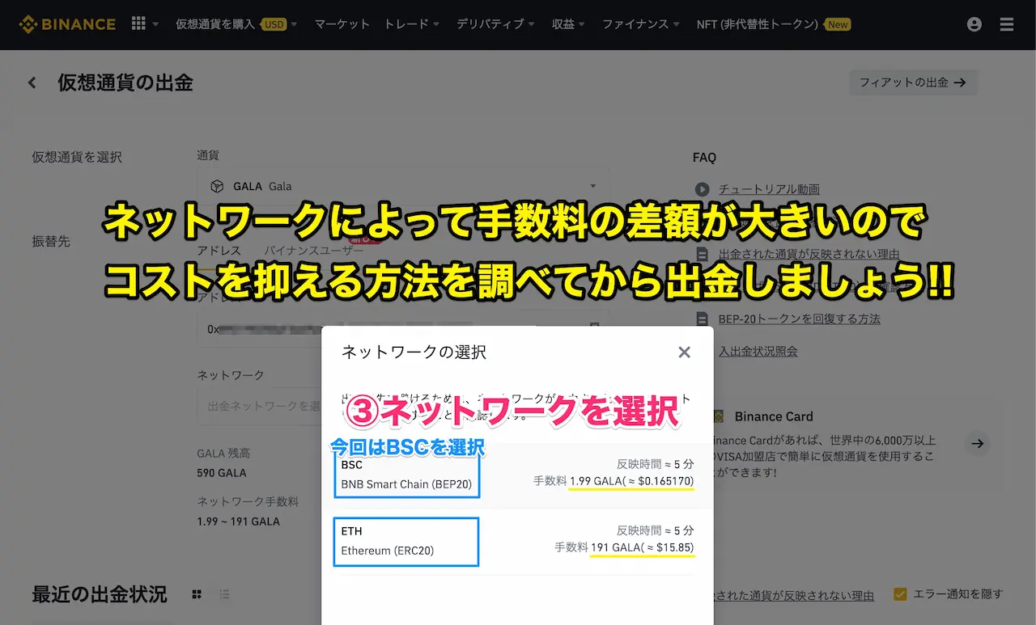Expand the ファイナンス menu
The image size is (1036, 625).
click(641, 24)
